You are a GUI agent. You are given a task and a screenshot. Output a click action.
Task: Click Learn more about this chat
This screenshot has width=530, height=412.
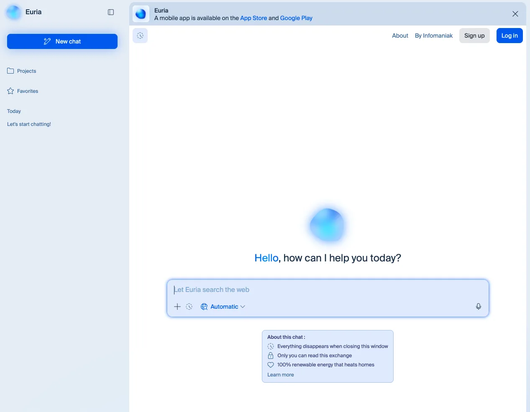280,374
